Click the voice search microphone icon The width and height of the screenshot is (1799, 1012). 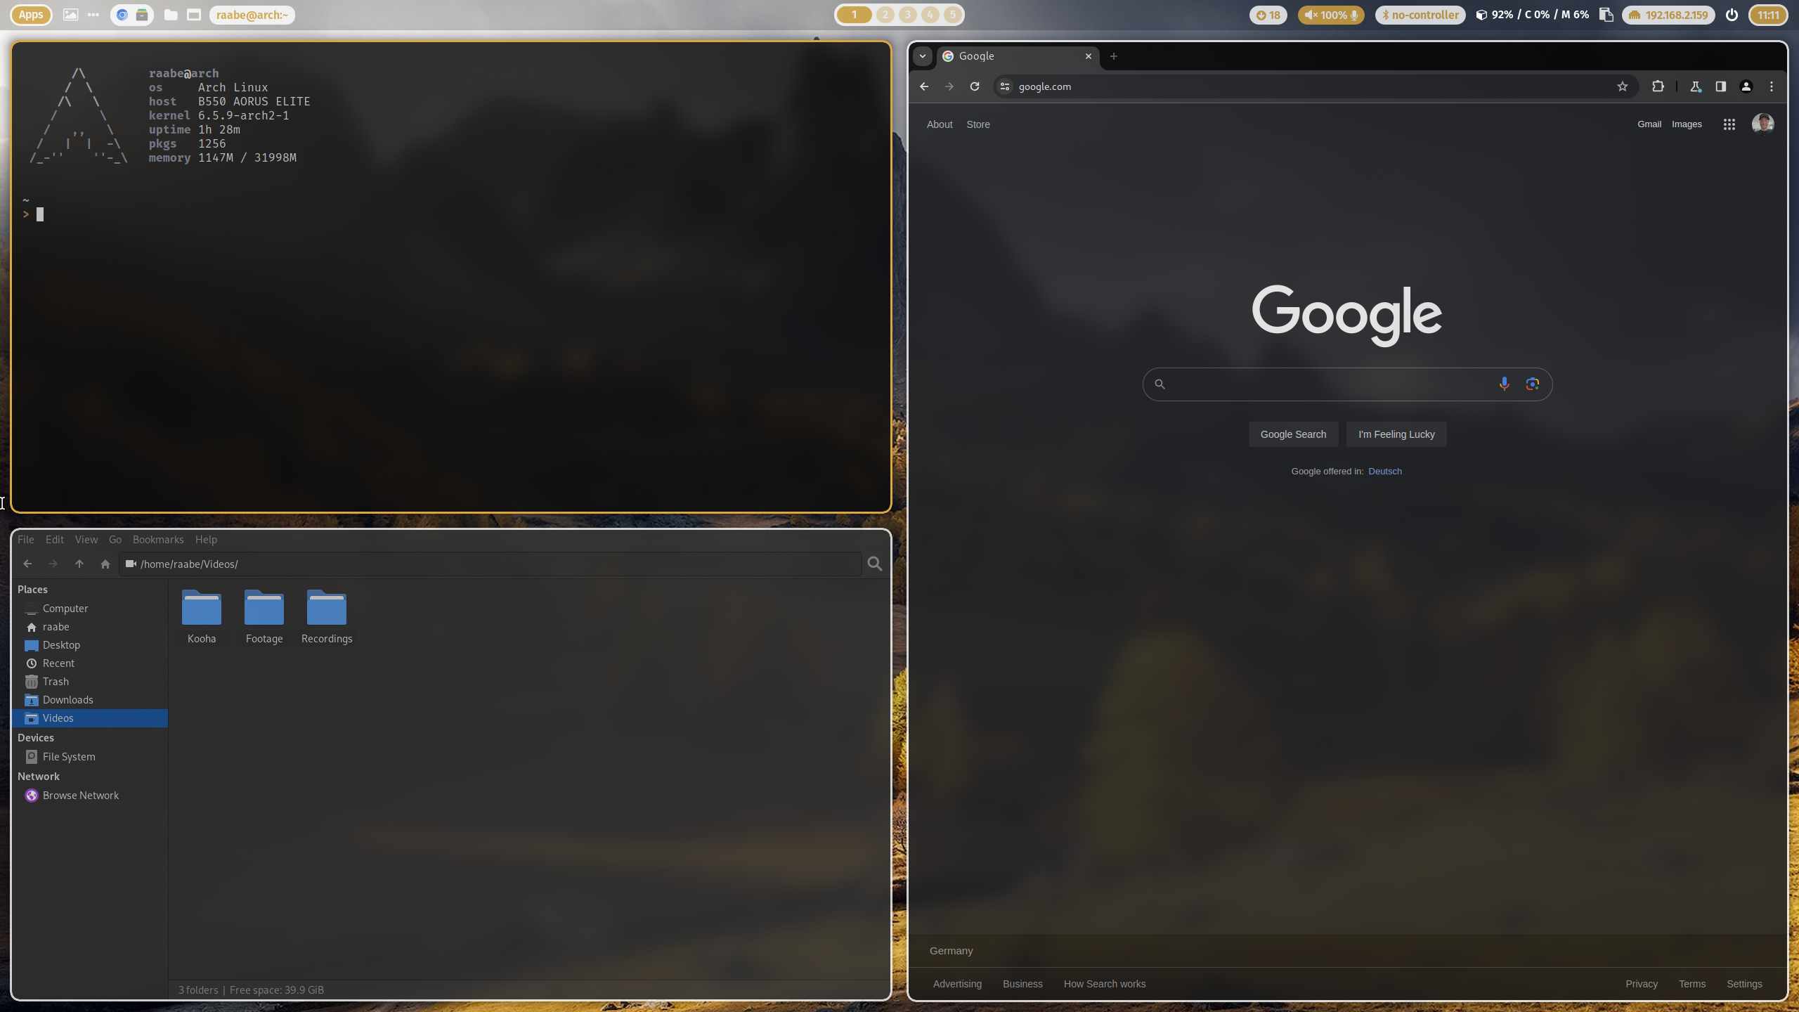click(x=1504, y=384)
